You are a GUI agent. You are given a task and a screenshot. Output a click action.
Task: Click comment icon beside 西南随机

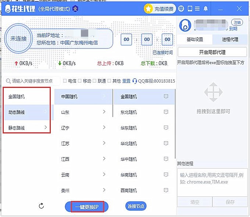166,190
